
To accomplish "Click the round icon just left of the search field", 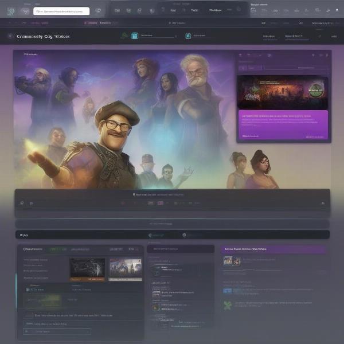I will pos(25,11).
